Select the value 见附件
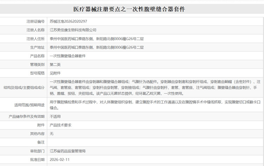Image resolution: width=264 pixels, height=166 pixels. pos(55,73)
